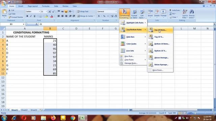Click the Grow Font icon
The height and width of the screenshot is (121, 216).
(50, 11)
